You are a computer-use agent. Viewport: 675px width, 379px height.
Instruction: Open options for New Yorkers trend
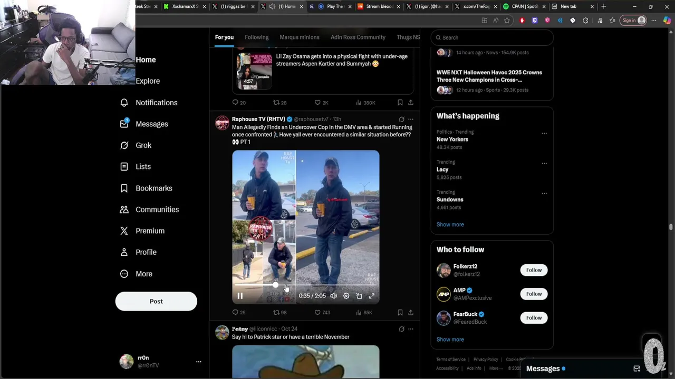tap(544, 133)
